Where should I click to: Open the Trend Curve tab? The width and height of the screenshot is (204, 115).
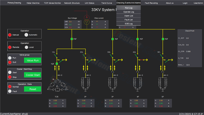pyautogui.click(x=106, y=3)
